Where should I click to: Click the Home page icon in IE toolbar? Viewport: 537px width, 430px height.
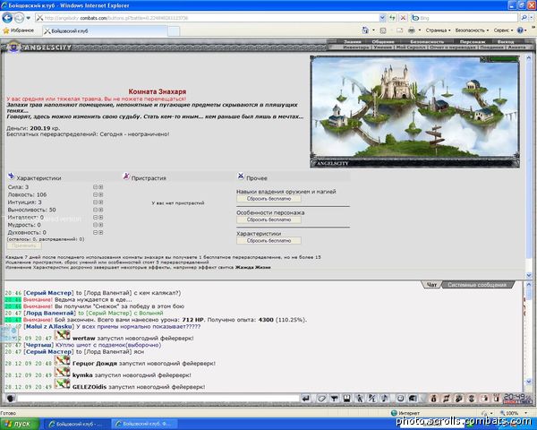click(x=365, y=30)
